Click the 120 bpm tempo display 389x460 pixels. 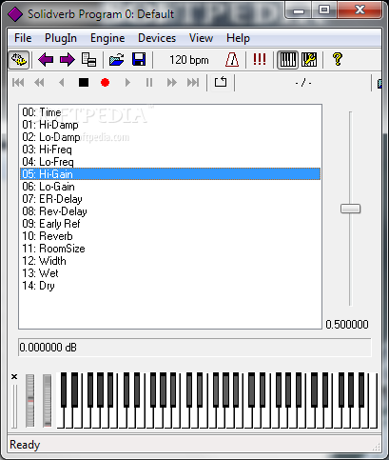[x=189, y=60]
